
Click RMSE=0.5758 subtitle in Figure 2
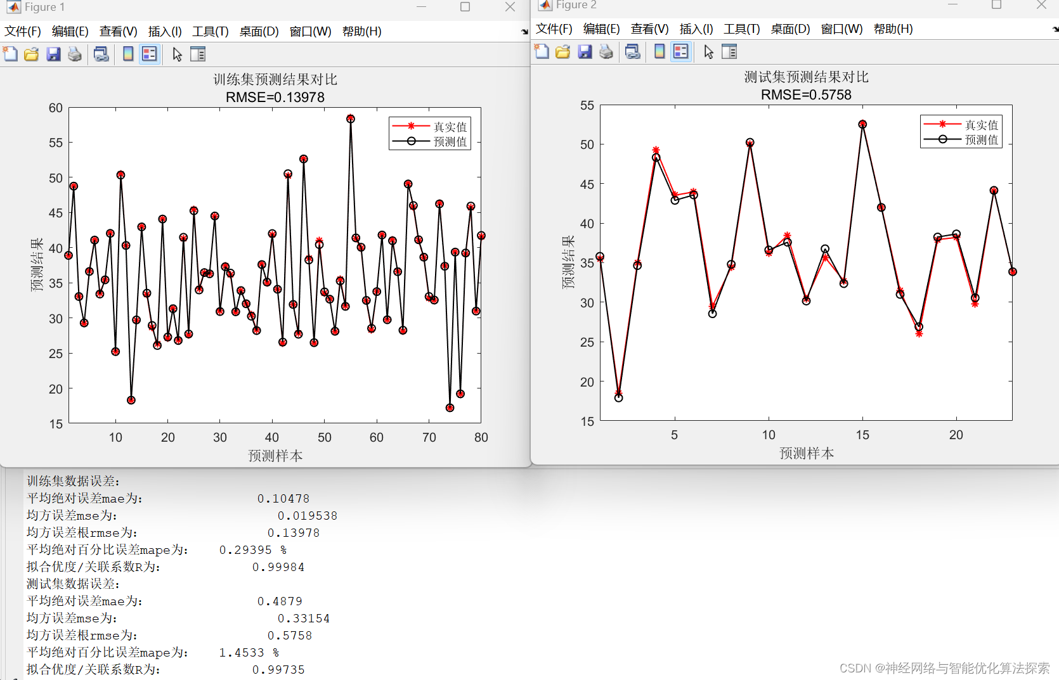coord(806,94)
